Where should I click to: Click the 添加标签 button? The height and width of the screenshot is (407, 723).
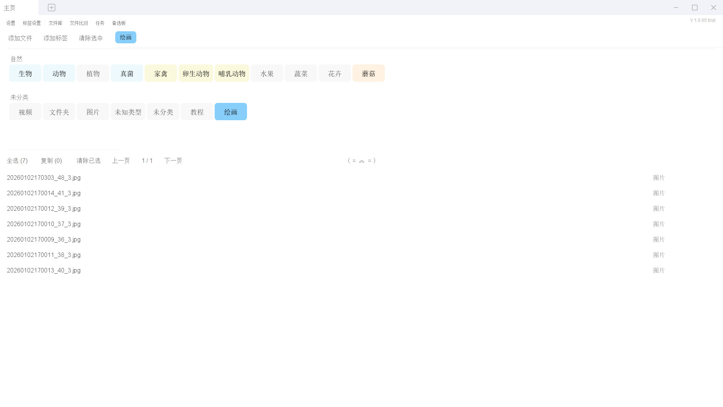(x=55, y=38)
